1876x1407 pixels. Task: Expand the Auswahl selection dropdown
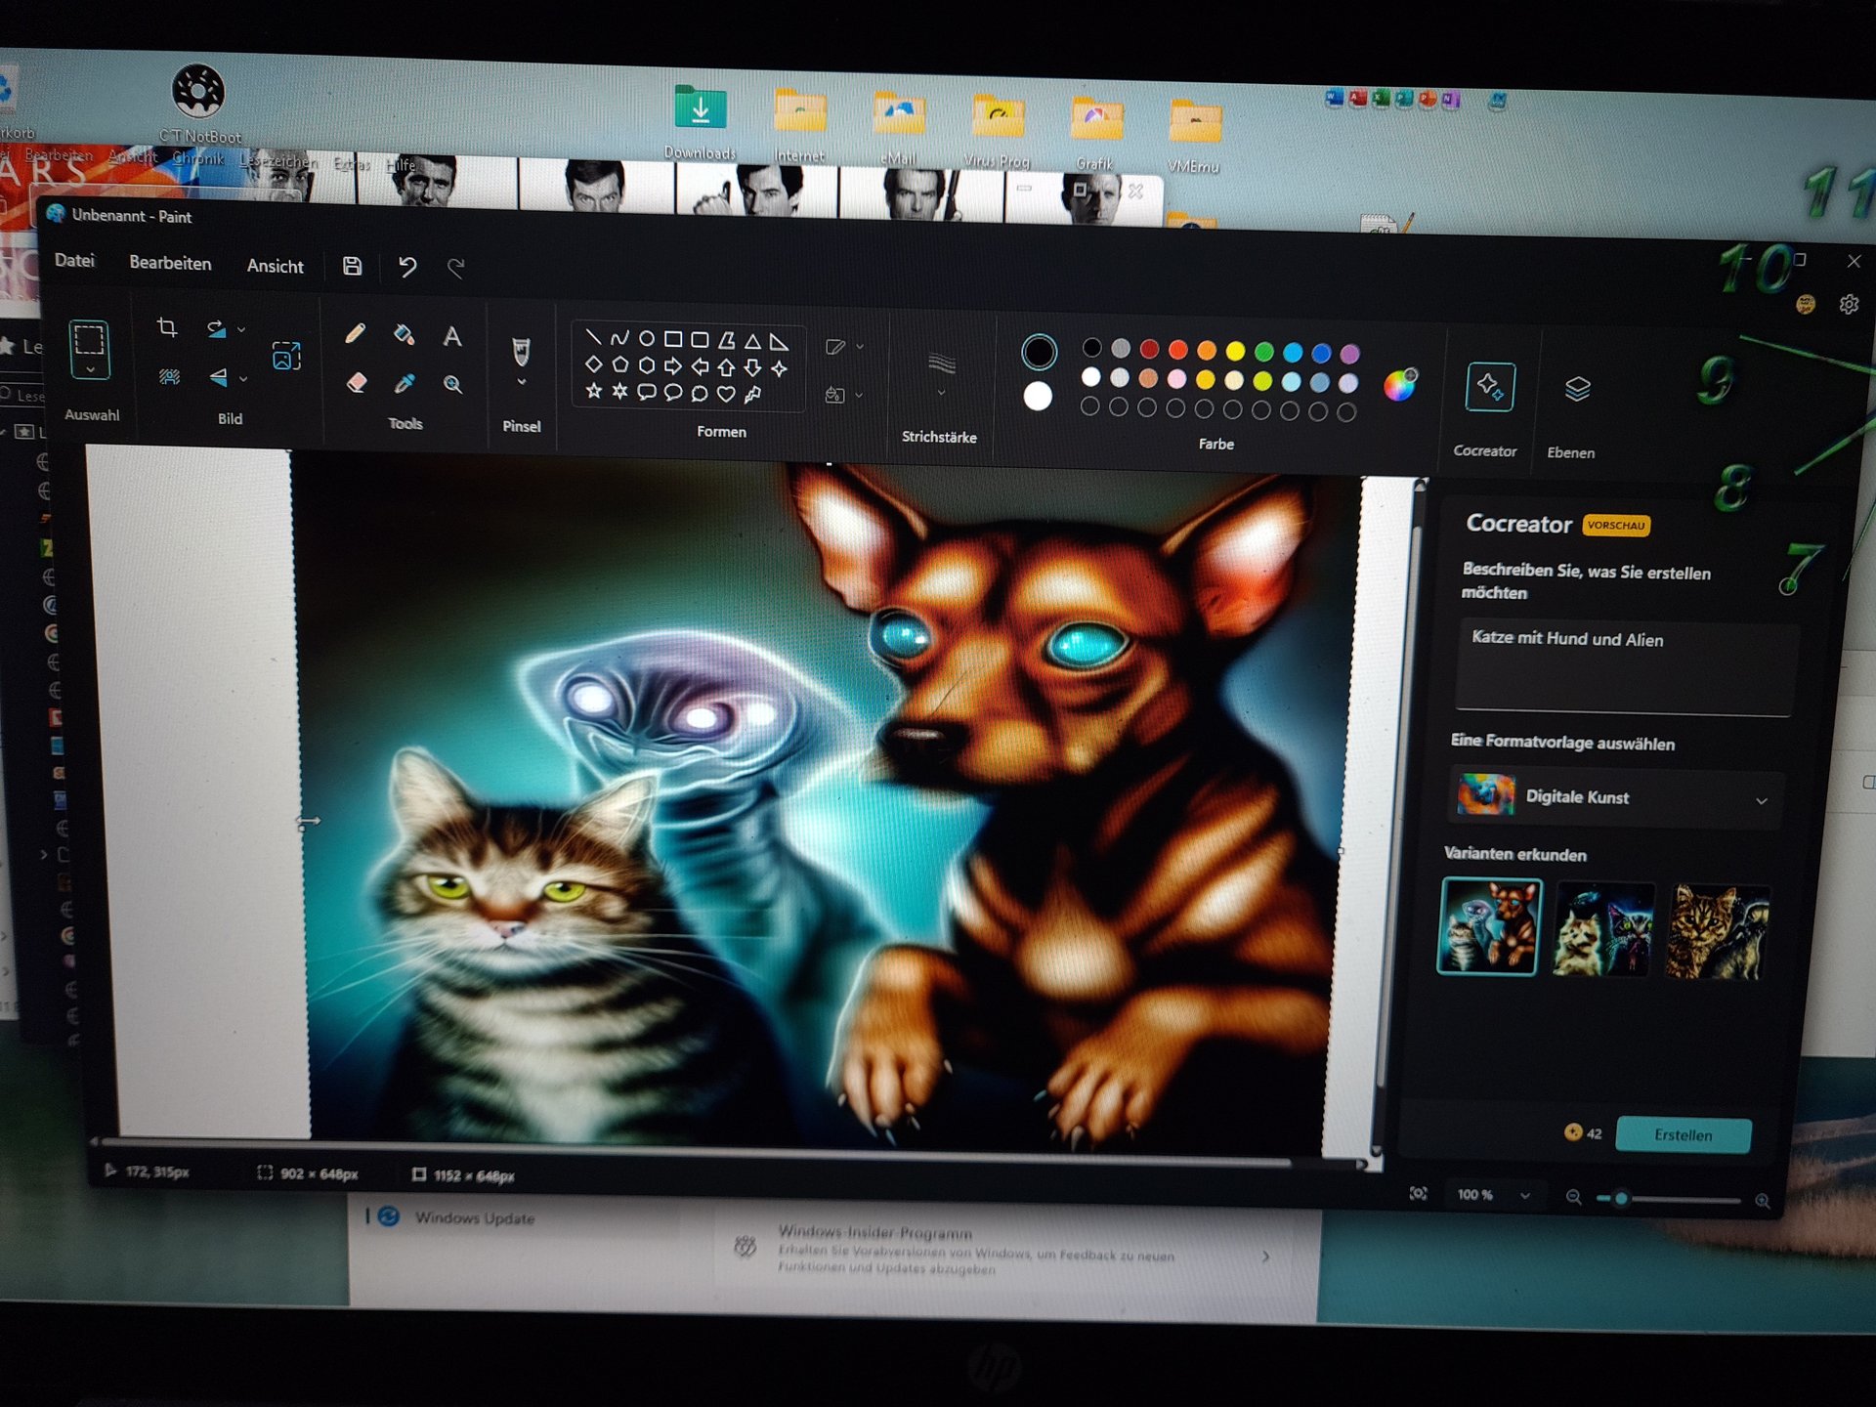click(x=89, y=370)
